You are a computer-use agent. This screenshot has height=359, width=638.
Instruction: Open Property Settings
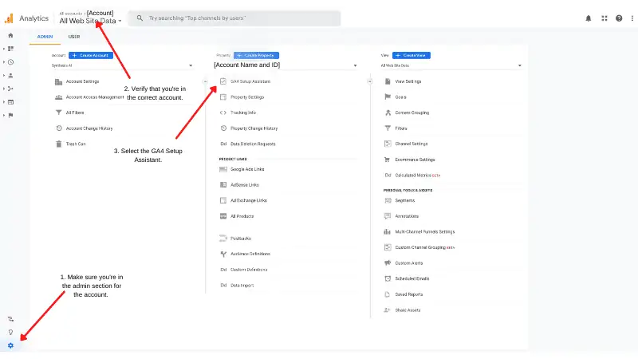tap(247, 97)
